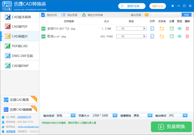
Task: Open the 使用教程 tutorial link
Action: coord(11,131)
